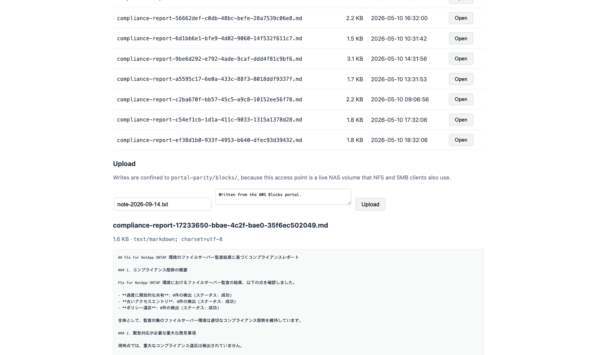Click timestamp 2026-05-10 09:06:56
The height and width of the screenshot is (355, 597).
click(x=400, y=99)
